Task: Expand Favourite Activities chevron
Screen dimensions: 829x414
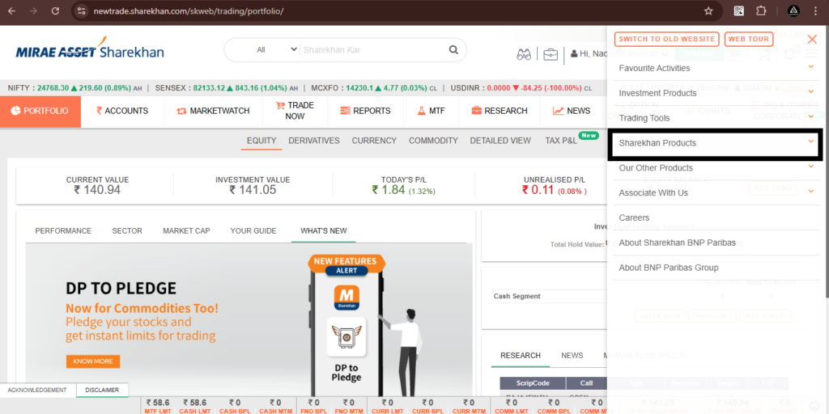Action: coord(811,66)
